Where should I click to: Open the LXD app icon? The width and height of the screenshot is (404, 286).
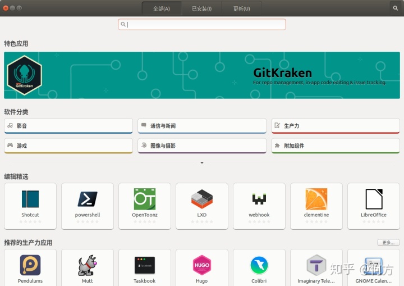(202, 199)
